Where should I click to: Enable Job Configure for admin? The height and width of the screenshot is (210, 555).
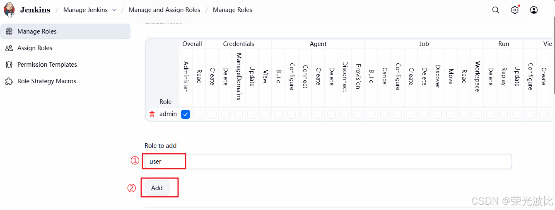(x=398, y=114)
